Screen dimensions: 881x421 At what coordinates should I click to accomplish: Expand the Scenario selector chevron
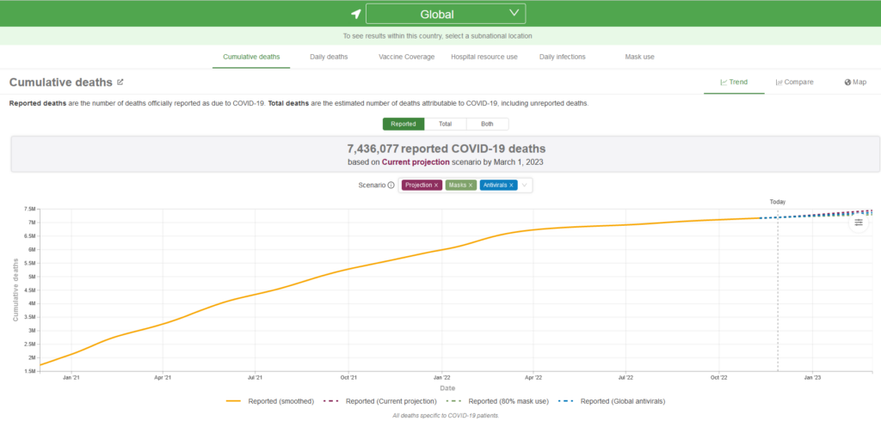point(524,185)
